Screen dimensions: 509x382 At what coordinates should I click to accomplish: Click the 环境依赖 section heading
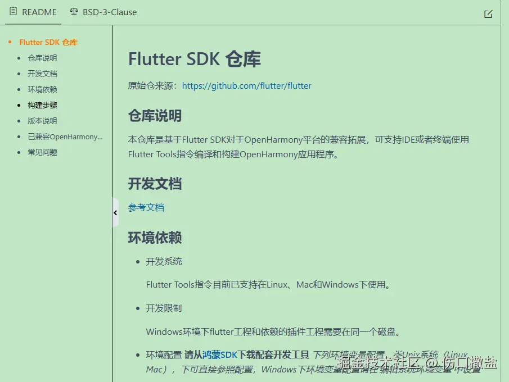155,238
